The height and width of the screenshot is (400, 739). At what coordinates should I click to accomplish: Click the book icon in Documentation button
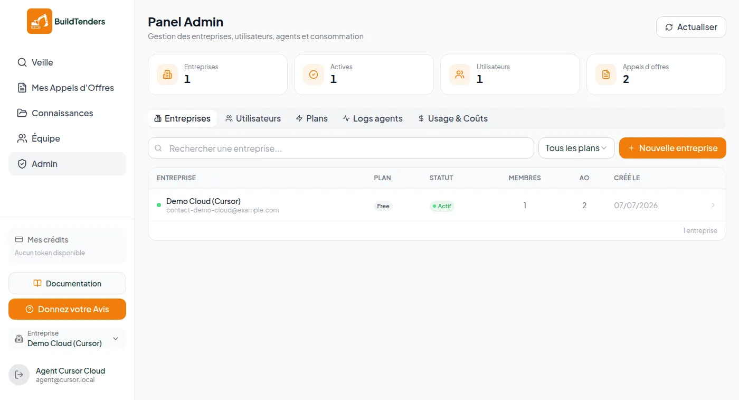point(37,283)
